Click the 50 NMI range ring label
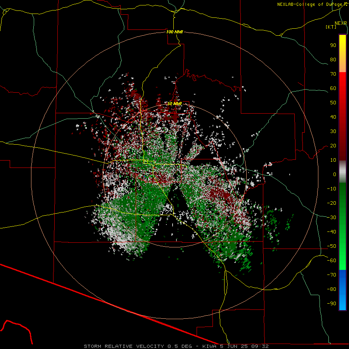The image size is (349, 349). click(x=174, y=104)
